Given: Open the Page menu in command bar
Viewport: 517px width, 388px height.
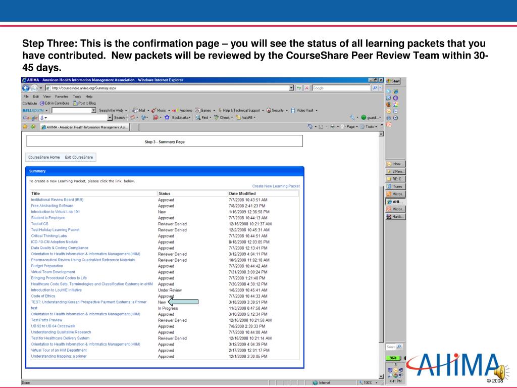Looking at the screenshot, I should [349, 127].
